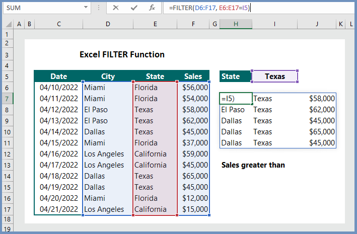
Task: Select column E header
Action: [x=155, y=24]
